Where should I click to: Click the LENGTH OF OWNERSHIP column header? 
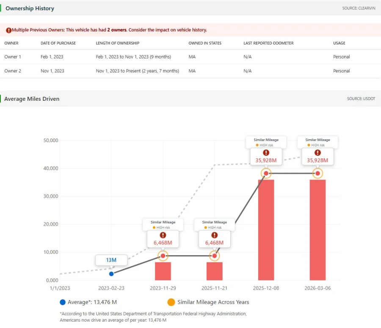pyautogui.click(x=117, y=43)
